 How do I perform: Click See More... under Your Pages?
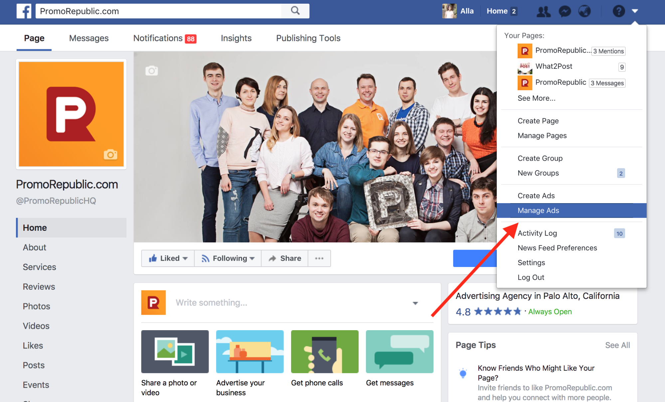pyautogui.click(x=536, y=98)
